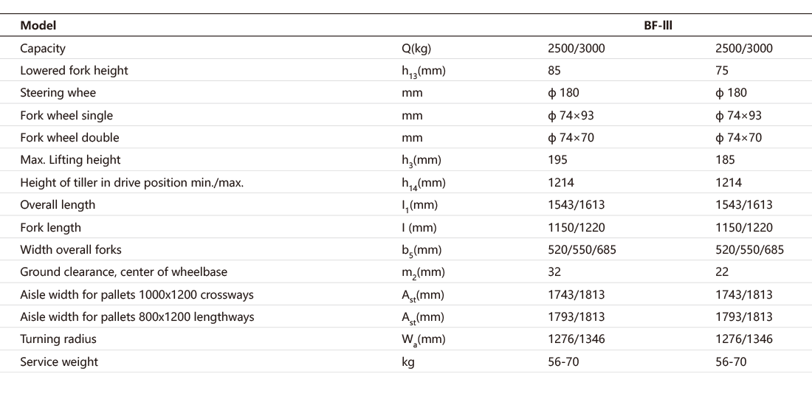Click the lifting height value 195
812x416 pixels.
[x=557, y=160]
